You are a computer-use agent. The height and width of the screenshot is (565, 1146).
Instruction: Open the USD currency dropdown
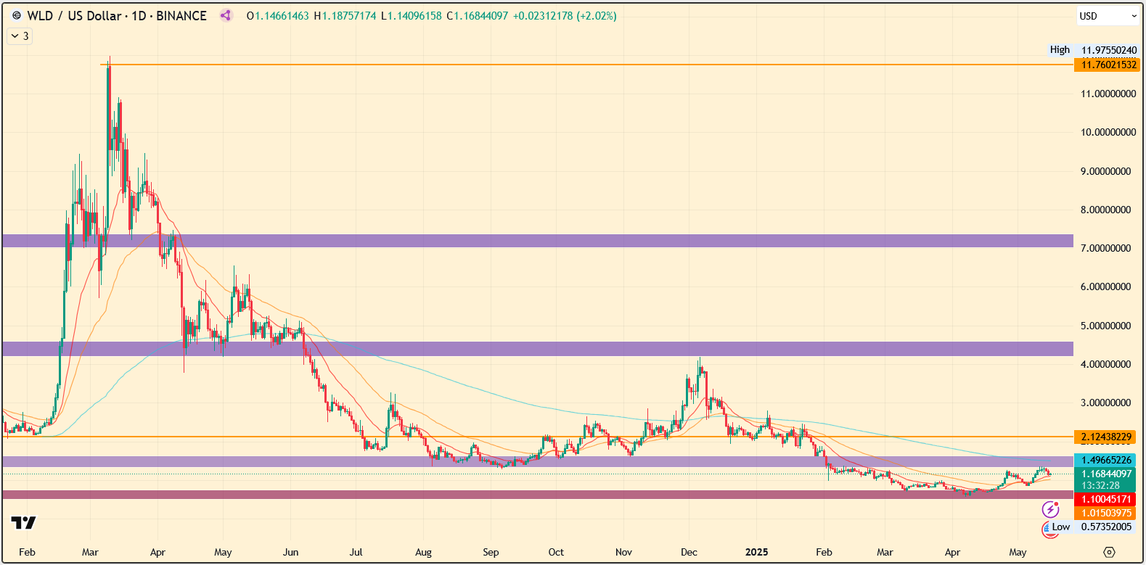pos(1108,16)
